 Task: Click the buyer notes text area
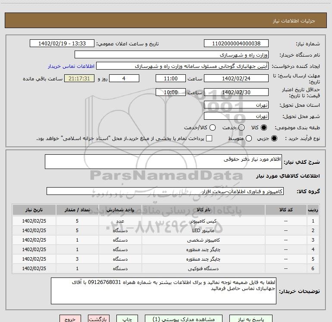click(163, 291)
